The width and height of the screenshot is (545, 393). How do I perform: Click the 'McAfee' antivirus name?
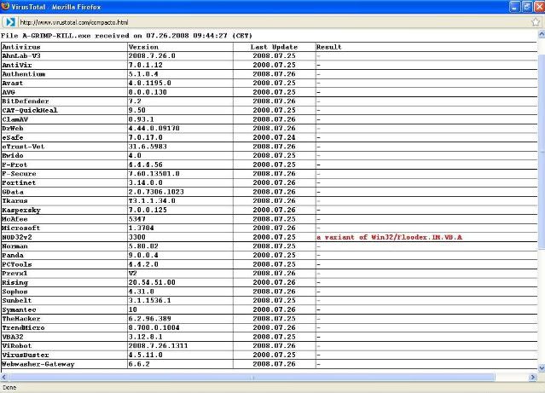click(14, 219)
